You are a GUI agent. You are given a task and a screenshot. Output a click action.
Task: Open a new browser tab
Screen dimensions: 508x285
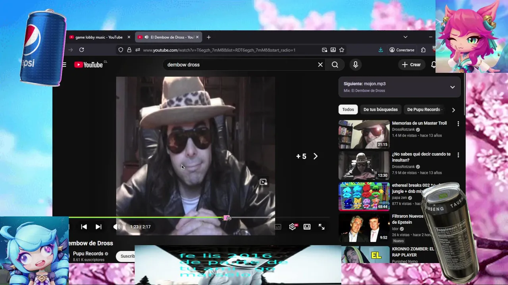[209, 37]
